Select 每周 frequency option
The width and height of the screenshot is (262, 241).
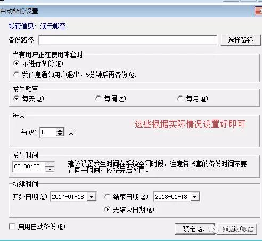pos(98,99)
